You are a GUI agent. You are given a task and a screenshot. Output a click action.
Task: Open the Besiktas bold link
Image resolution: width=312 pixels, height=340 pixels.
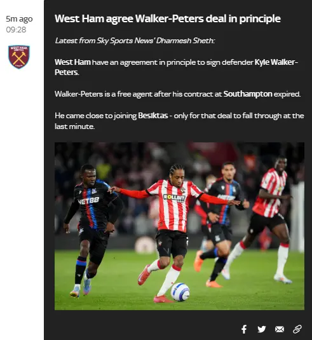tap(153, 116)
